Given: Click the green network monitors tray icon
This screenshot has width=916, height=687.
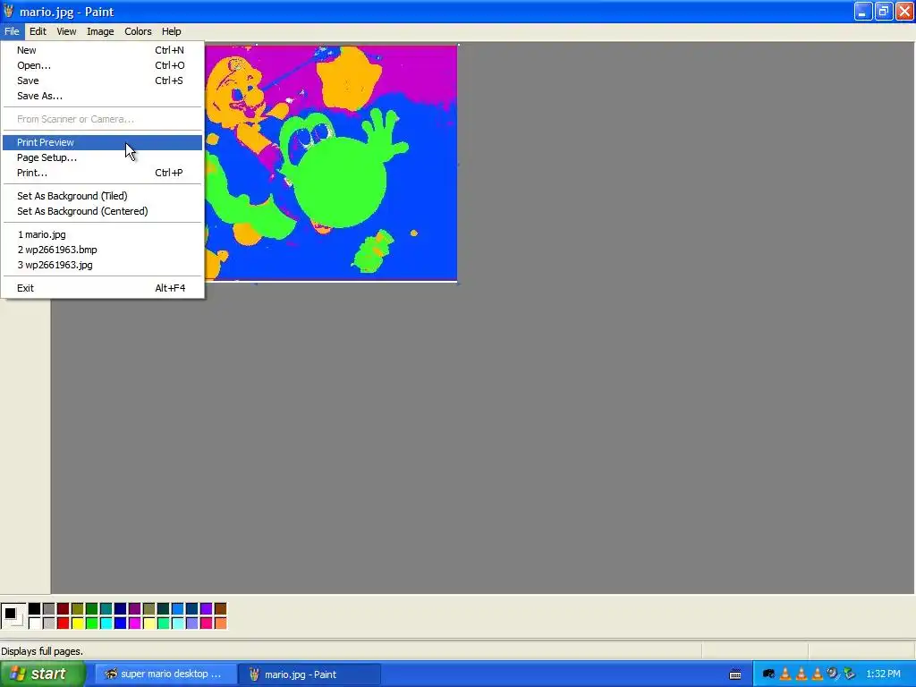Looking at the screenshot, I should pyautogui.click(x=850, y=674).
